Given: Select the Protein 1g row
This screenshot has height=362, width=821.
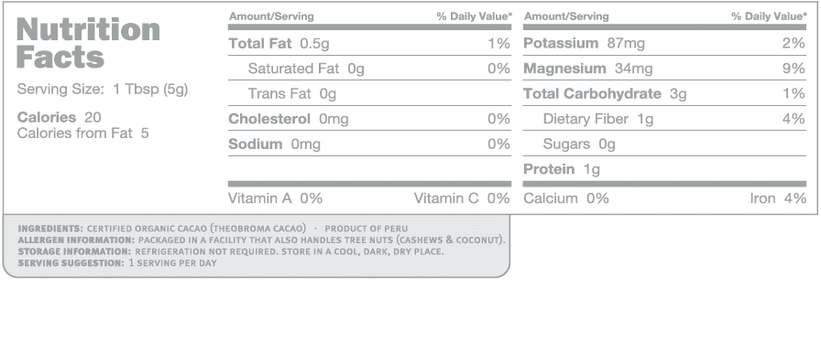Looking at the screenshot, I should point(664,169).
